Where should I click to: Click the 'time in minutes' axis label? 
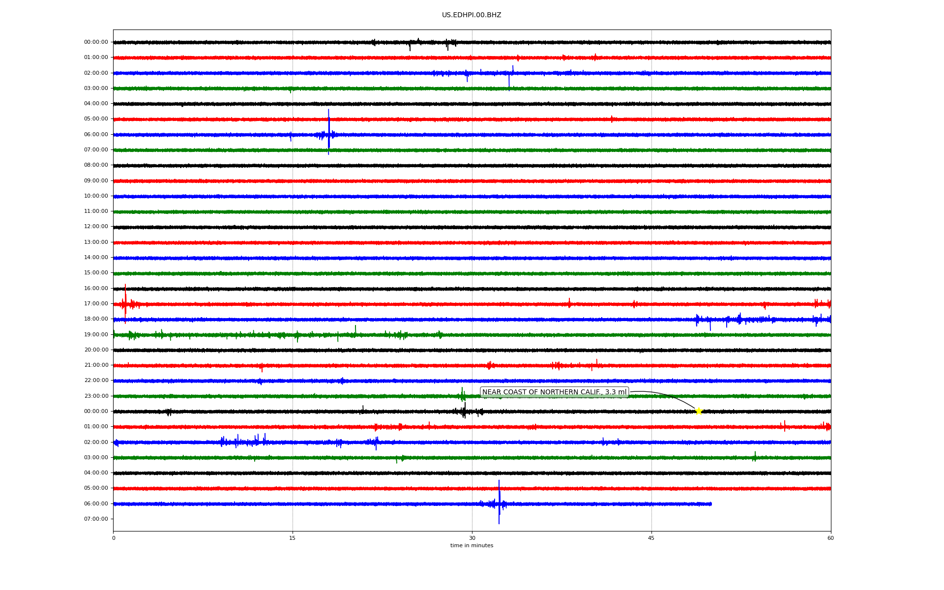[472, 546]
